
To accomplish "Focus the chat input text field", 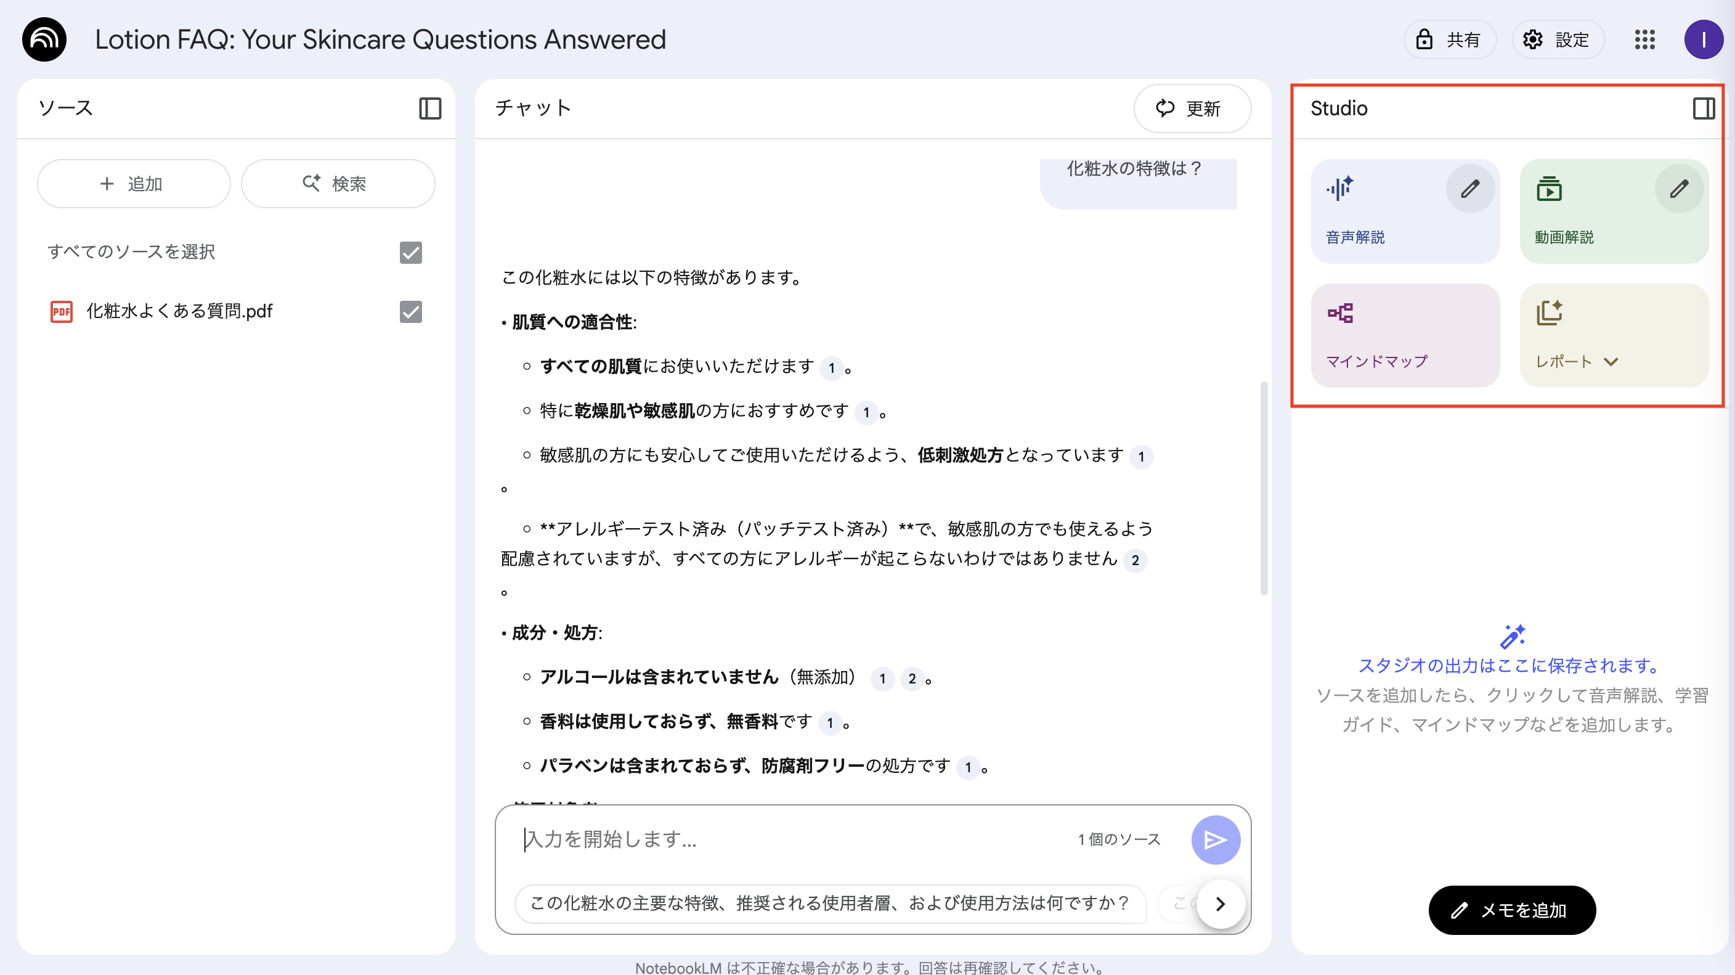I will point(788,839).
